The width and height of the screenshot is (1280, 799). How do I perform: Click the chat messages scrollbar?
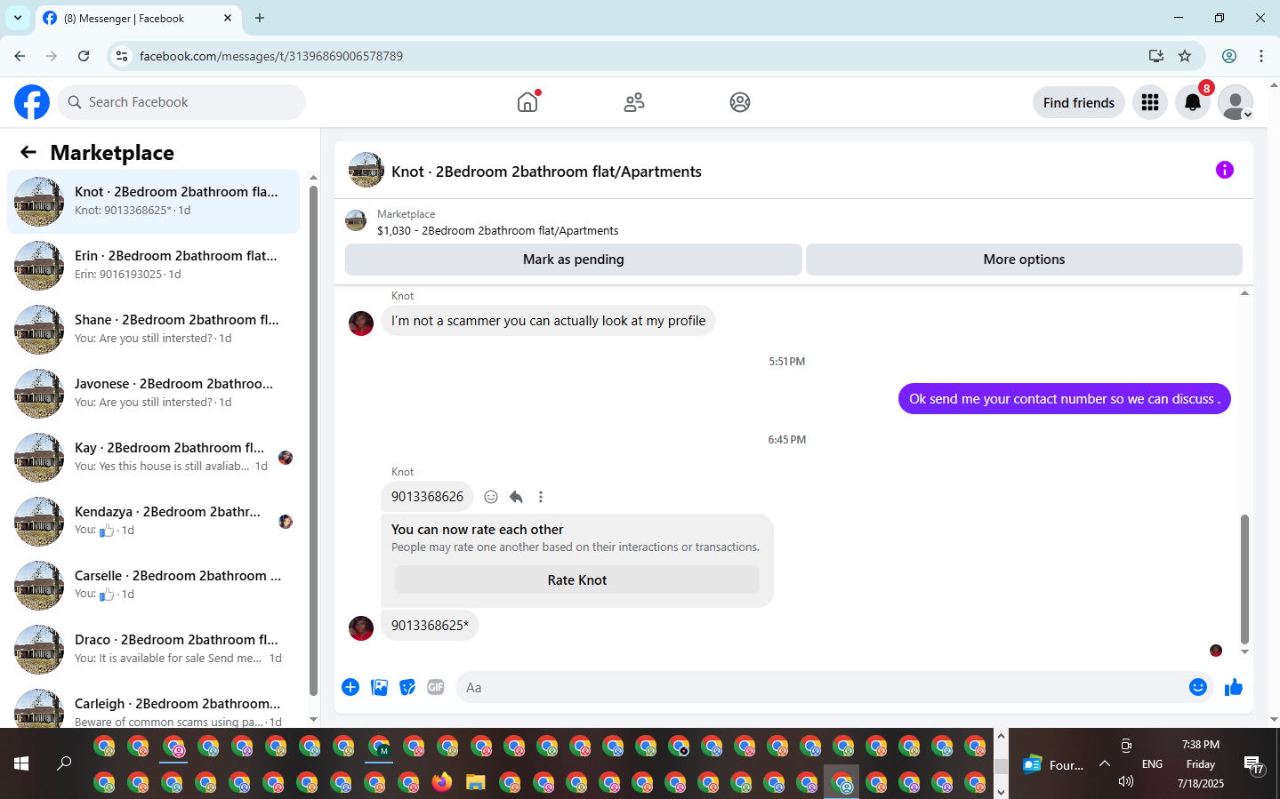tap(1244, 579)
